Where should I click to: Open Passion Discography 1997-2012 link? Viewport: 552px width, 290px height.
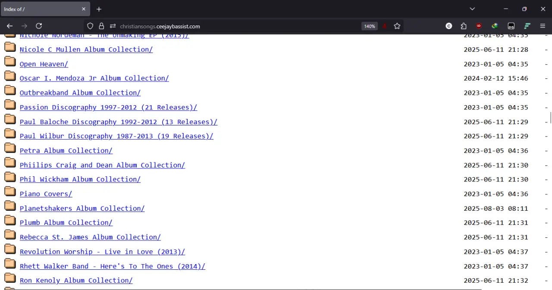pyautogui.click(x=108, y=107)
